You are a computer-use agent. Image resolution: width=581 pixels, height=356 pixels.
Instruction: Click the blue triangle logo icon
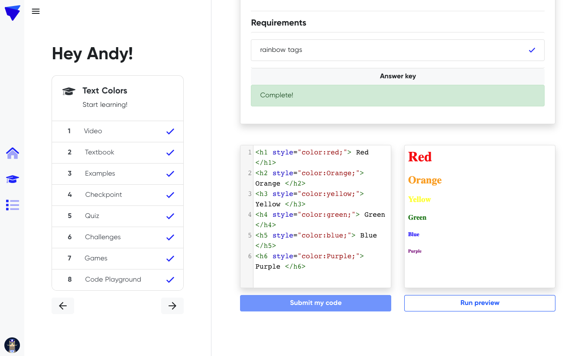point(13,13)
